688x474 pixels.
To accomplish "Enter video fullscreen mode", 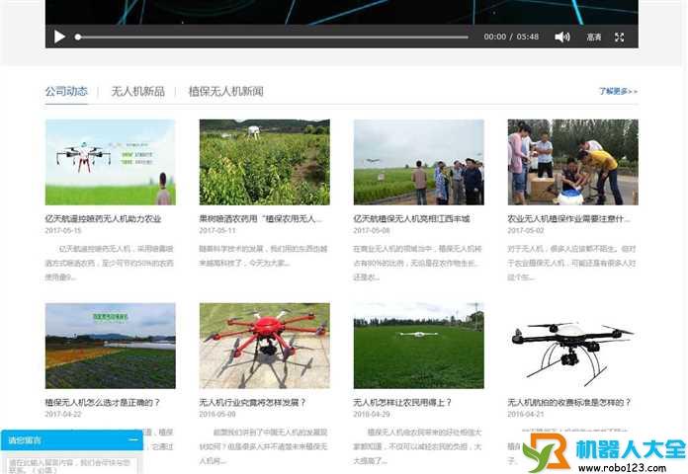I will pos(619,37).
